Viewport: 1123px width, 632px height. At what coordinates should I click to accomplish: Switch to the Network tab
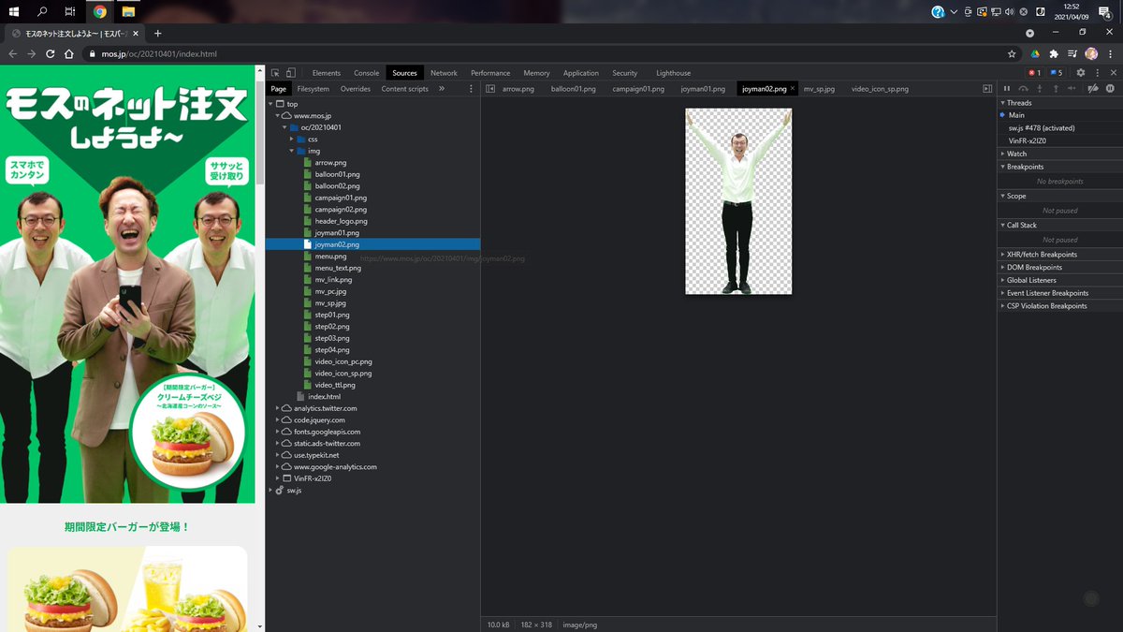click(444, 73)
